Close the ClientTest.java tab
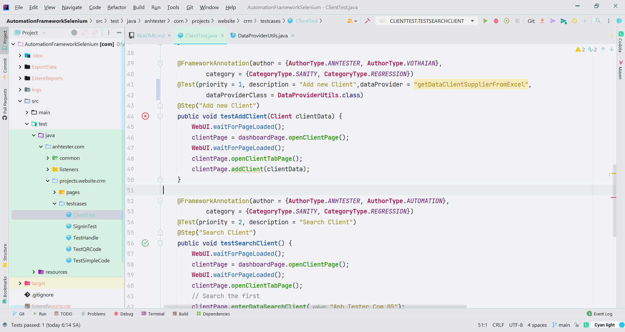625x332 pixels. pos(222,35)
